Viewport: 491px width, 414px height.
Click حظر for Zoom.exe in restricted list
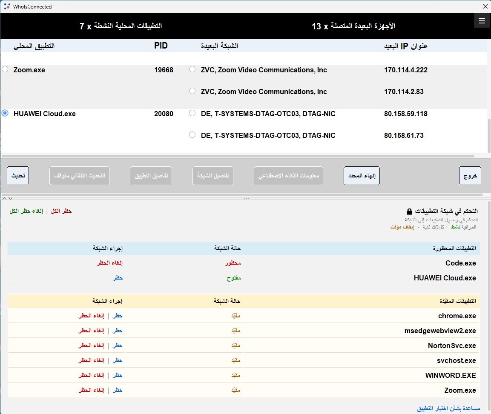pyautogui.click(x=118, y=390)
